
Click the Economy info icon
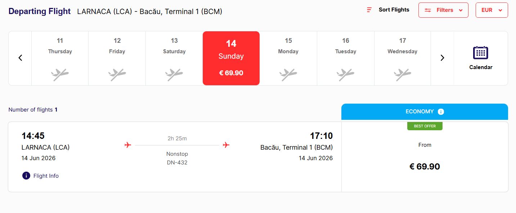pyautogui.click(x=441, y=112)
